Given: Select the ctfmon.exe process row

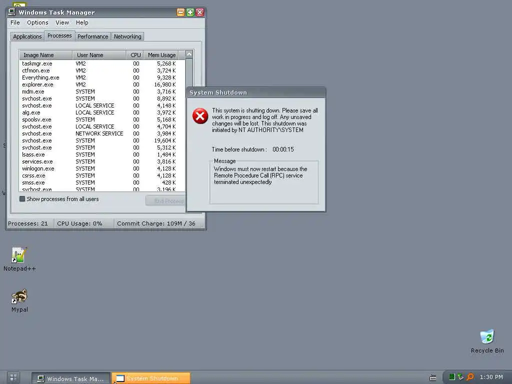Looking at the screenshot, I should 102,70.
